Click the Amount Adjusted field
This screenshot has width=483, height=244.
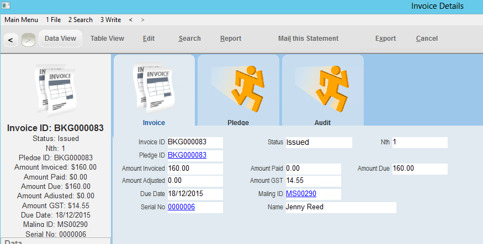(x=195, y=181)
